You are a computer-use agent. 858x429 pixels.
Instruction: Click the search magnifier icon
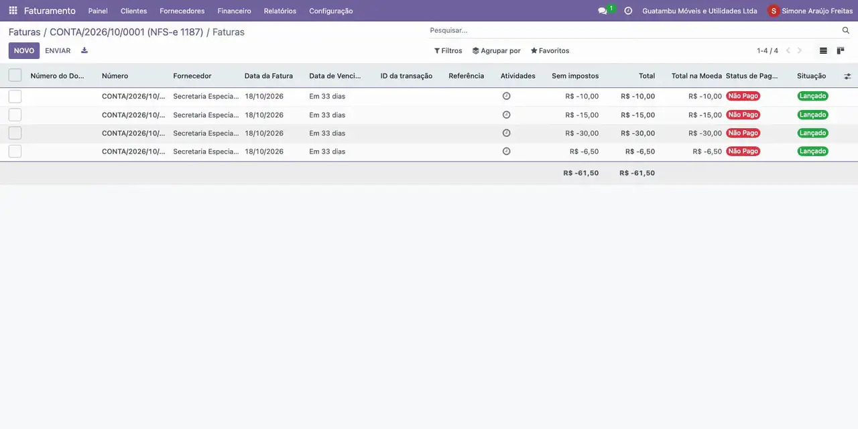[846, 30]
